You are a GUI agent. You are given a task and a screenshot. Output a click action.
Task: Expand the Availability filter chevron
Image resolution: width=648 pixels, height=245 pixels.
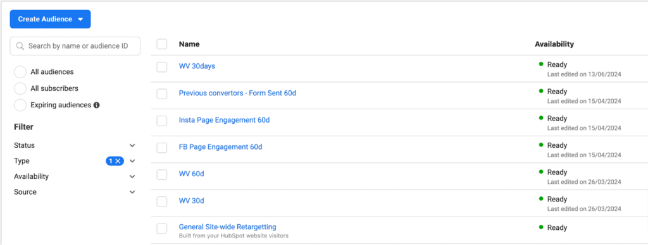tap(132, 177)
